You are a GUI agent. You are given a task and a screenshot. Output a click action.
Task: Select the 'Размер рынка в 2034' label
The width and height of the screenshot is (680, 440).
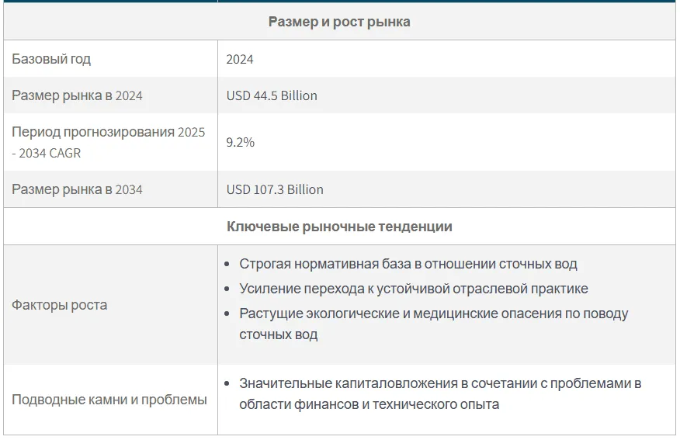pos(77,189)
